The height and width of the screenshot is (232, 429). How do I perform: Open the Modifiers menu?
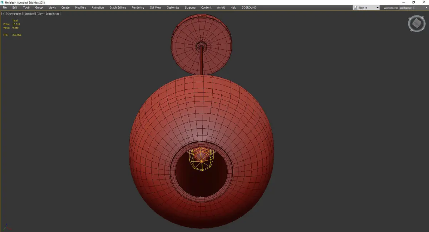[x=80, y=8]
